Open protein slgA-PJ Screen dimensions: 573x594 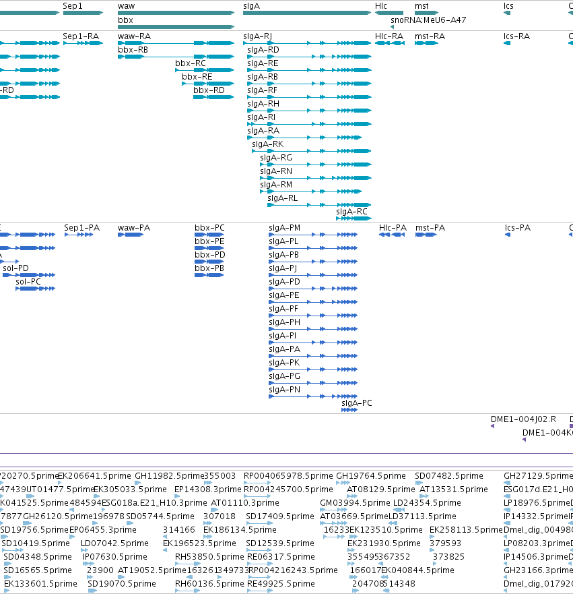coord(313,275)
